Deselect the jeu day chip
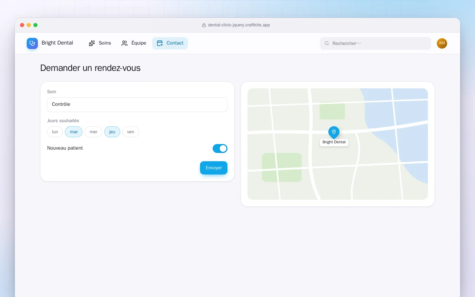The image size is (475, 297). point(112,132)
